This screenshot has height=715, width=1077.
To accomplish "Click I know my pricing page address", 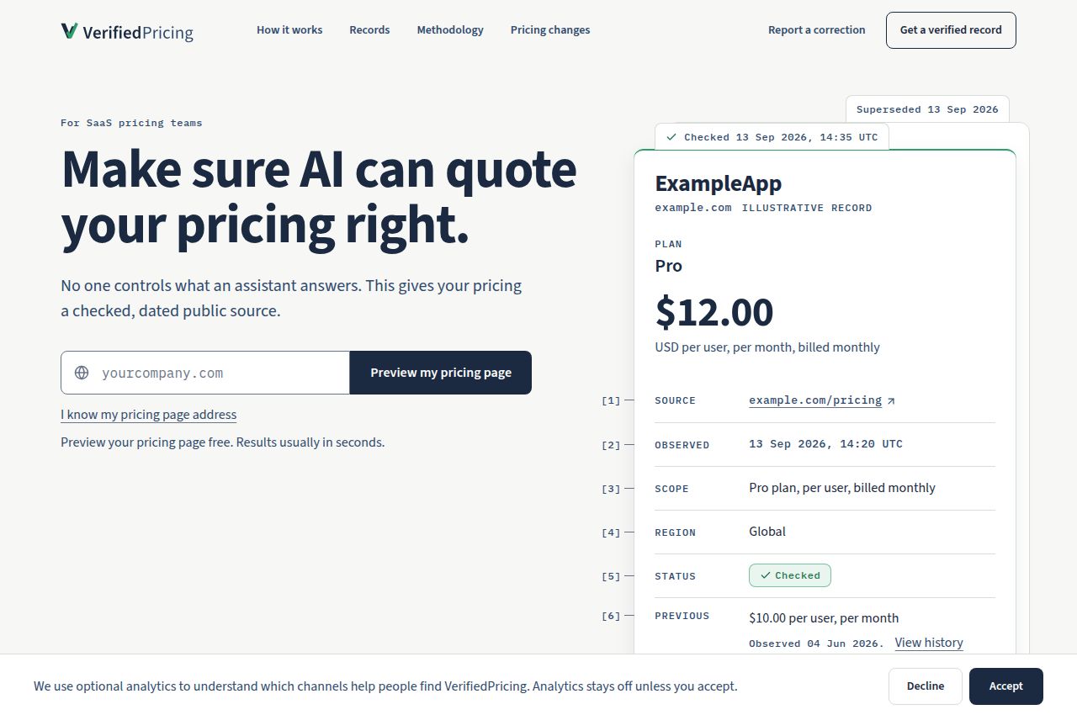I will pos(148,415).
